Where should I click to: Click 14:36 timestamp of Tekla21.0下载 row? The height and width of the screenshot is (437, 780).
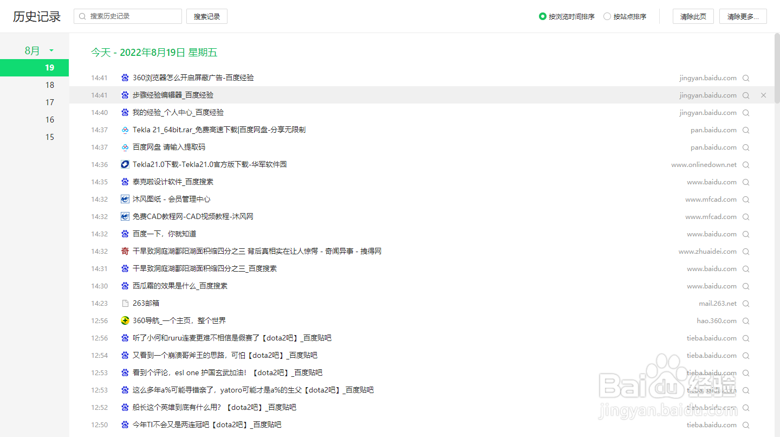click(x=100, y=164)
